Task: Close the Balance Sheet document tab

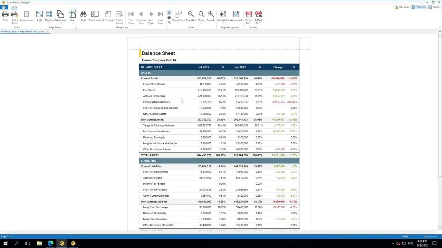Action: (48, 32)
